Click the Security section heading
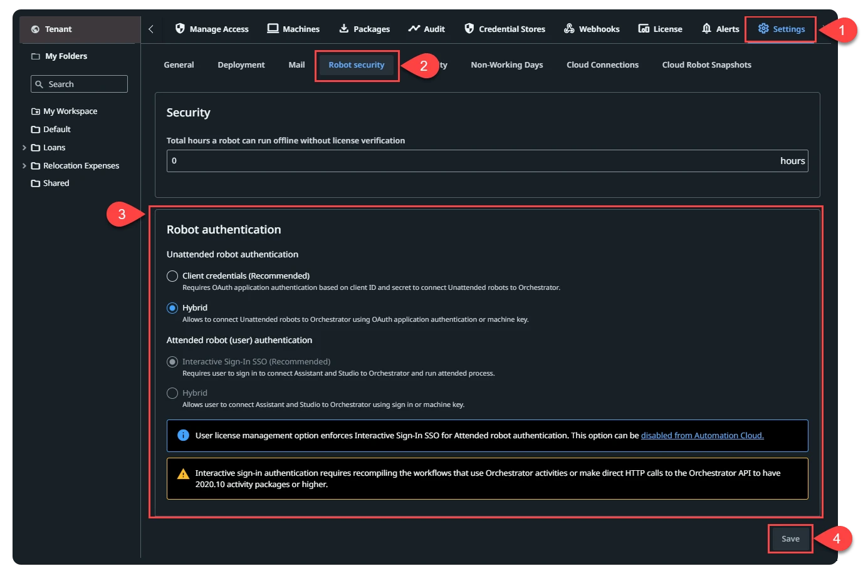Viewport: 863px width, 576px height. point(188,113)
